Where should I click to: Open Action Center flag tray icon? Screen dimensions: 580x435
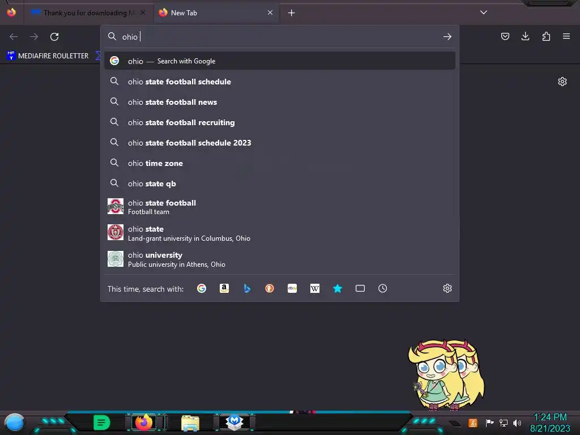click(489, 423)
